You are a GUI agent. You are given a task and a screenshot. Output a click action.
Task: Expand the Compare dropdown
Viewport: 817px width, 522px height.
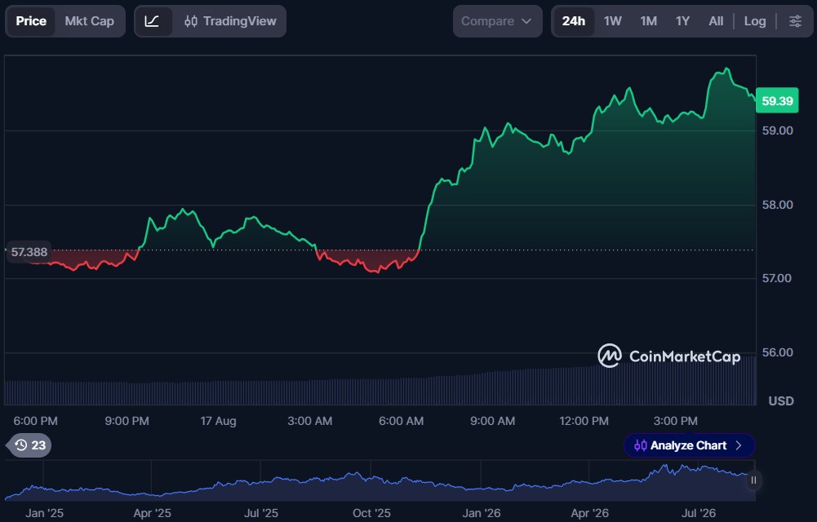click(496, 21)
